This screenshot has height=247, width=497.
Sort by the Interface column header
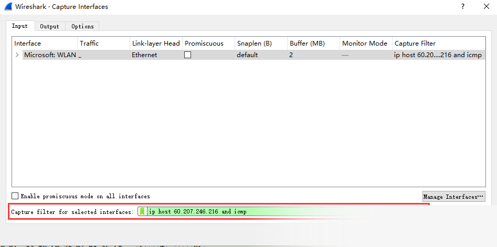tap(45, 44)
